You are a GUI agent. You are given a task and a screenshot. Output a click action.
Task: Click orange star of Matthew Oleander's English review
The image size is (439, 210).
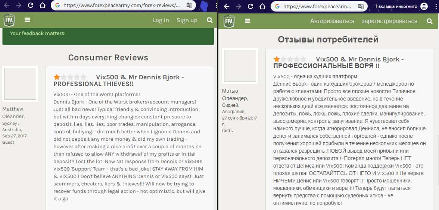tap(57, 77)
